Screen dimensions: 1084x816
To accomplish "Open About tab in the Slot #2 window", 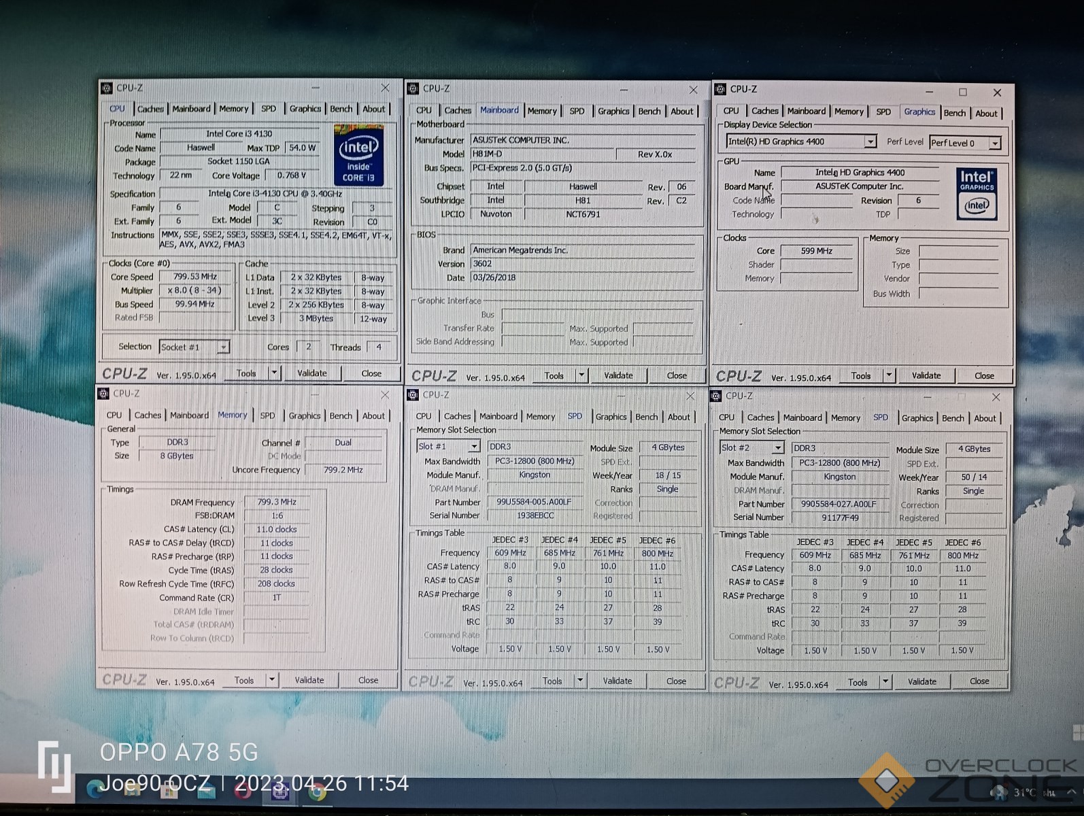I will [x=984, y=418].
